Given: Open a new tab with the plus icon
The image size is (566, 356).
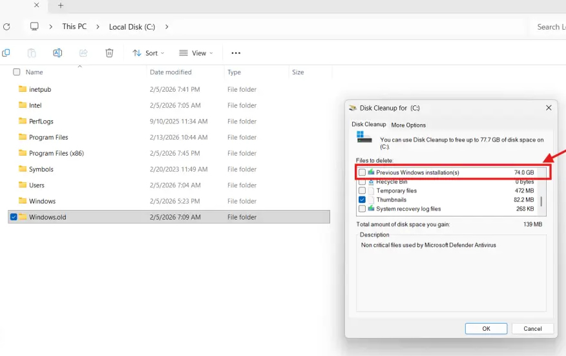Looking at the screenshot, I should click(61, 5).
